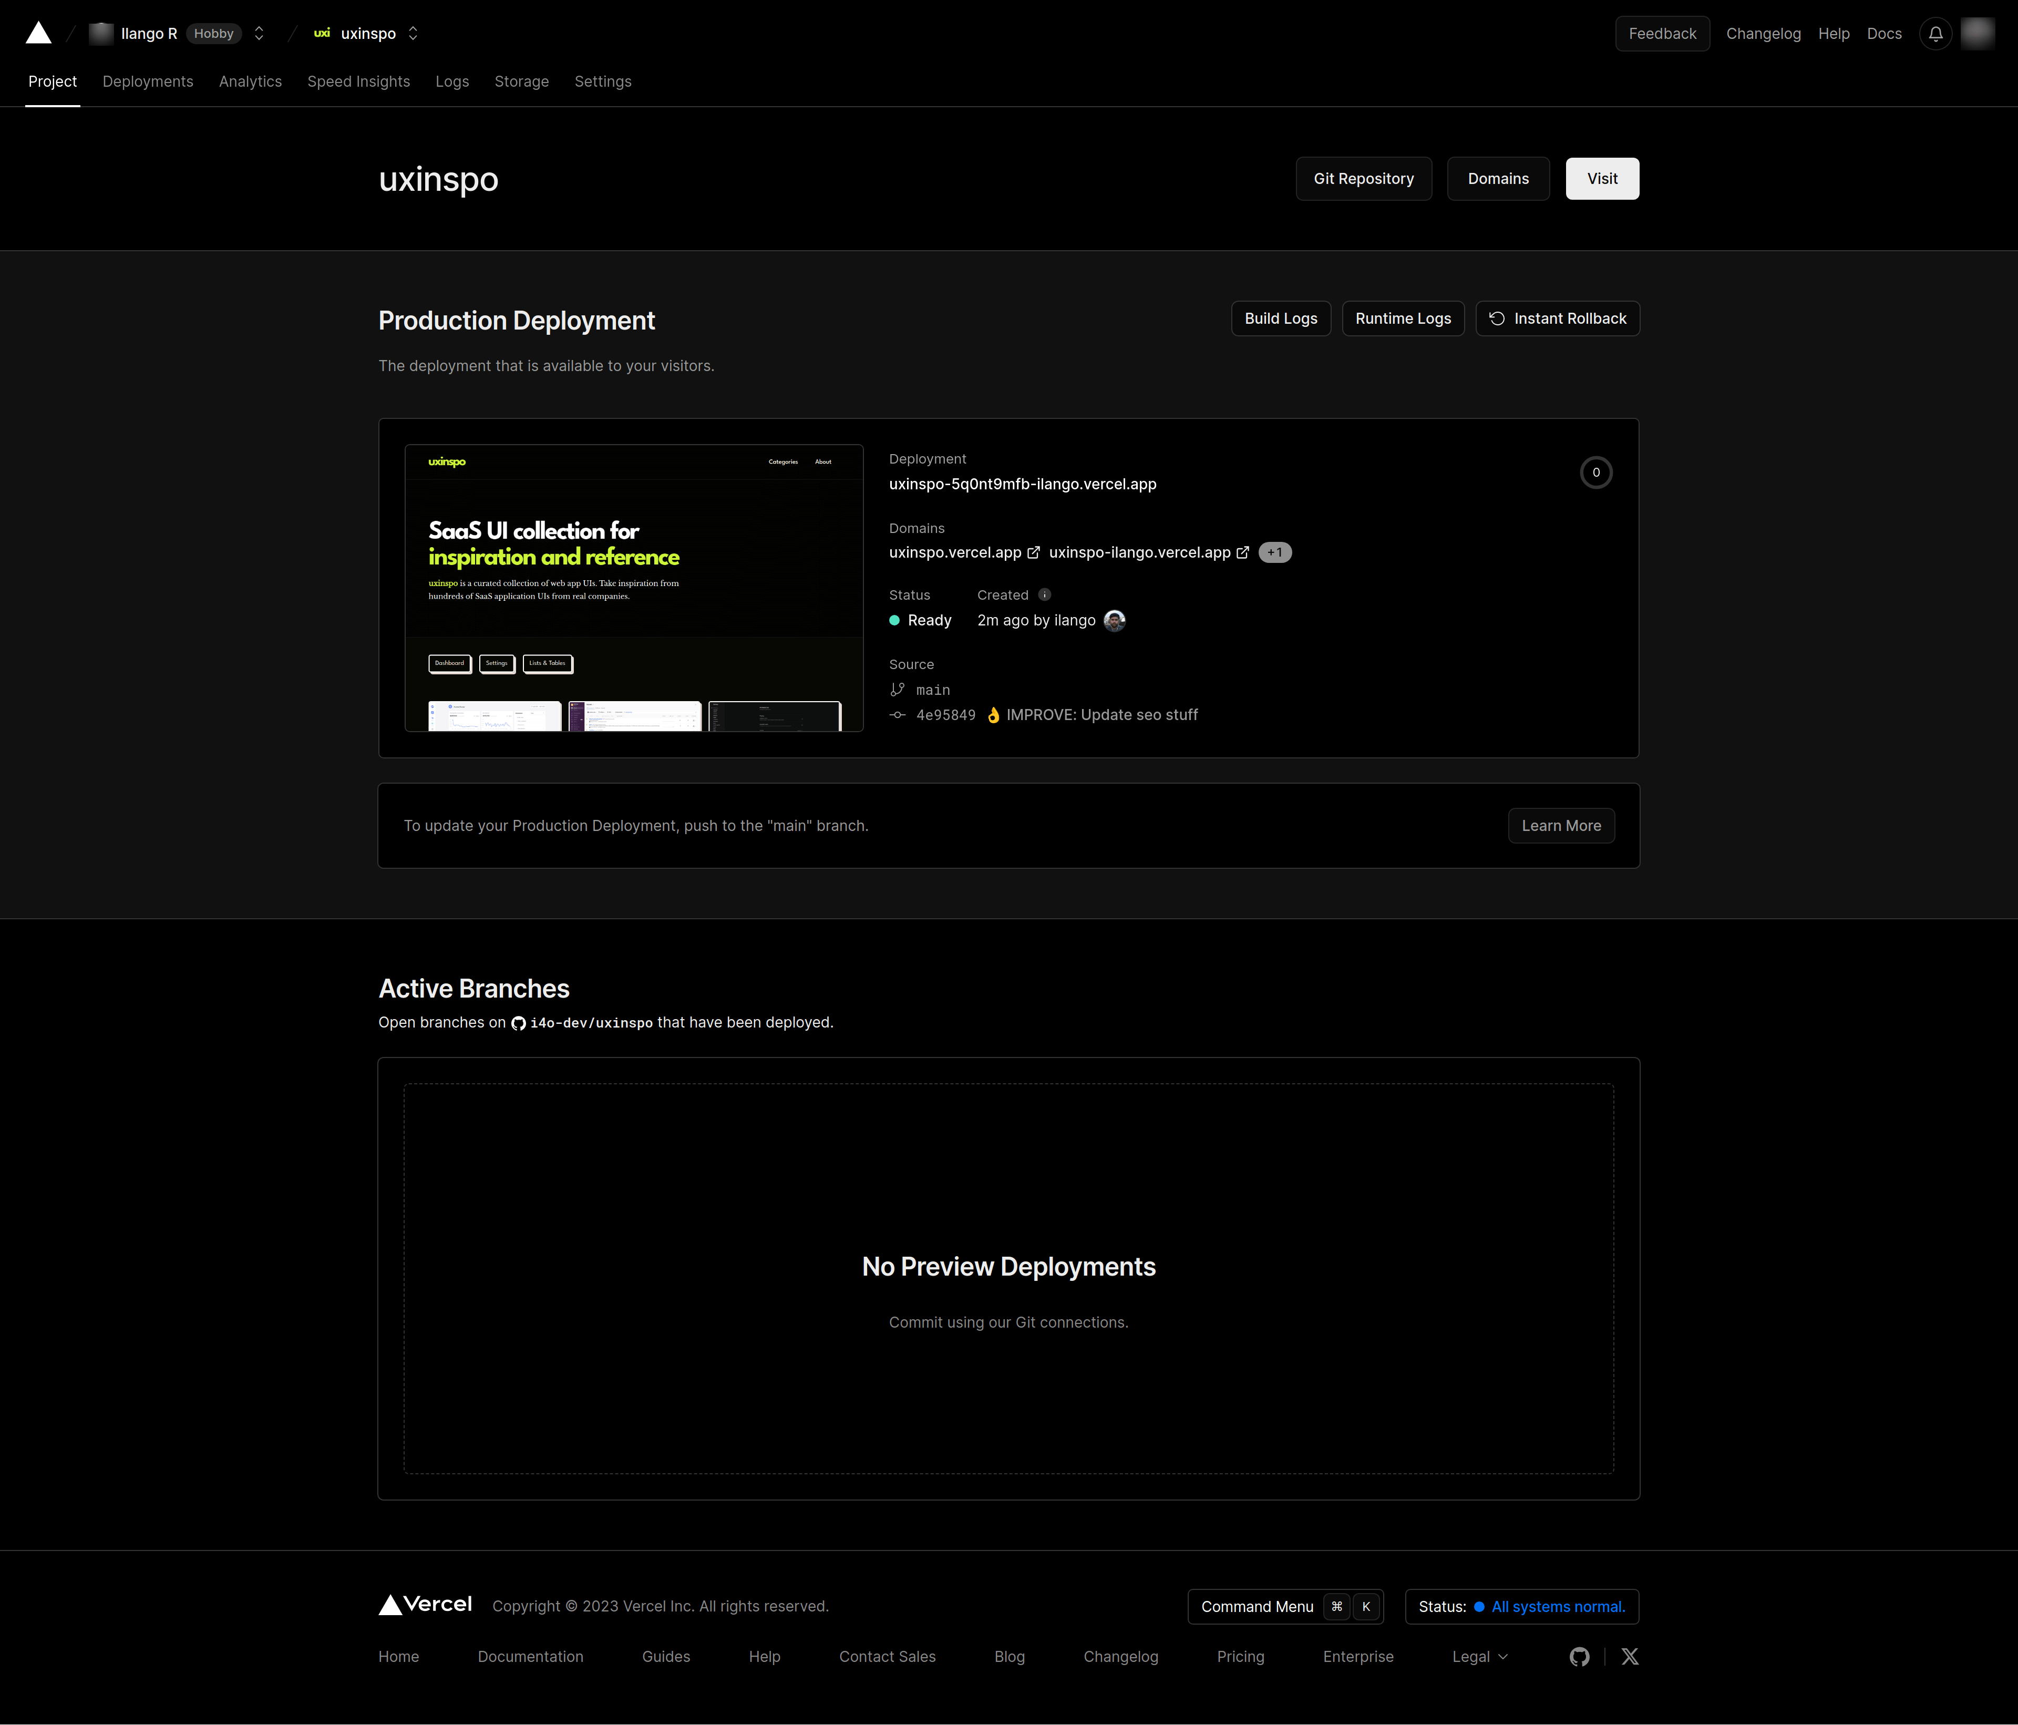Click the Vercel triangle logo in header
This screenshot has height=1725, width=2018.
[38, 33]
